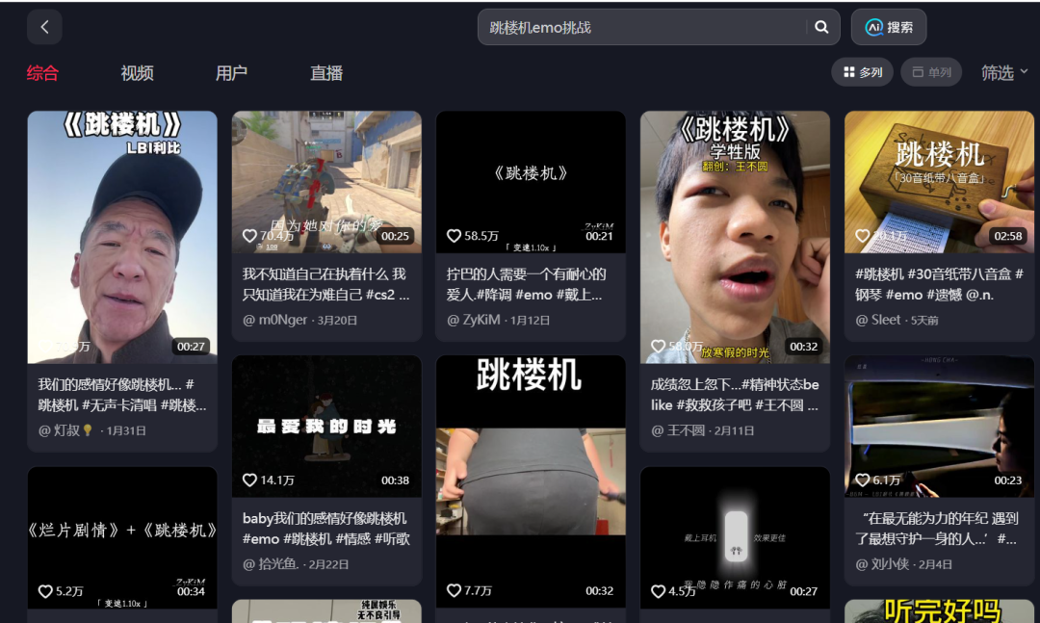Click the heart icon showing 70.4万

coord(249,236)
